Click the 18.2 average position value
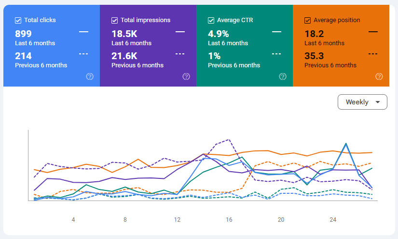This screenshot has height=239, width=398. tap(314, 34)
